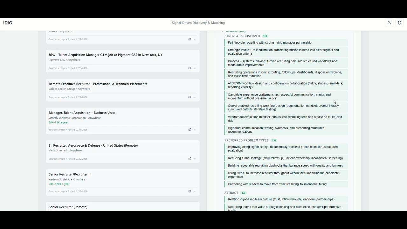Select 'High-trust communication' strength item
Image resolution: width=407 pixels, height=229 pixels.
pos(286,130)
